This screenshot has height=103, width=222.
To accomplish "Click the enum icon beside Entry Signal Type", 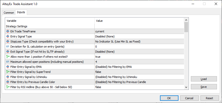I will 8,36.
